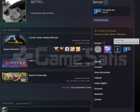Open the Rehberler section

pos(99,94)
